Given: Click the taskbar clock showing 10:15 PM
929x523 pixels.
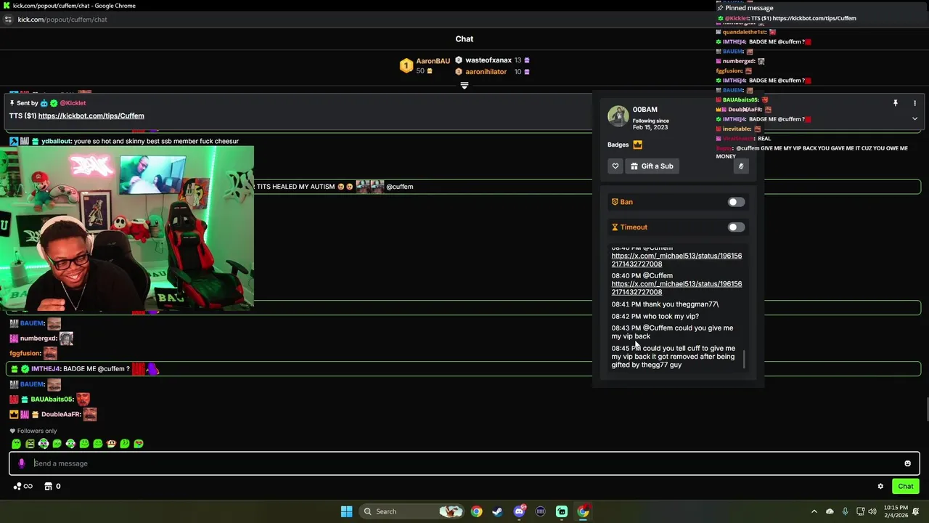Looking at the screenshot, I should (896, 511).
